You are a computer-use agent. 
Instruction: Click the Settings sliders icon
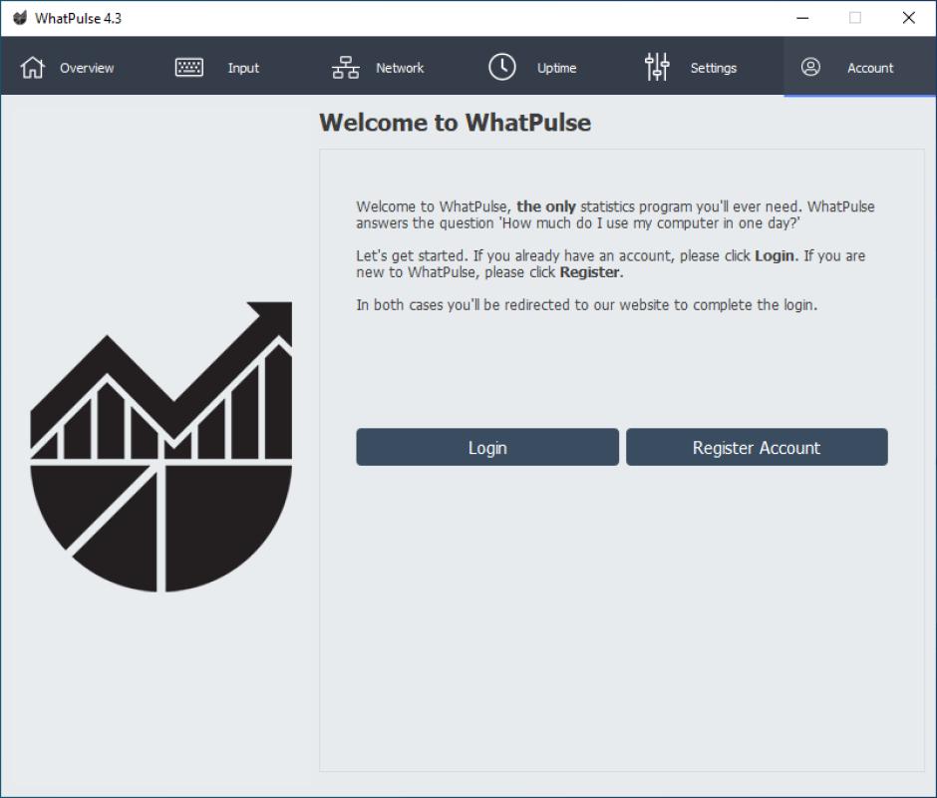click(x=657, y=67)
